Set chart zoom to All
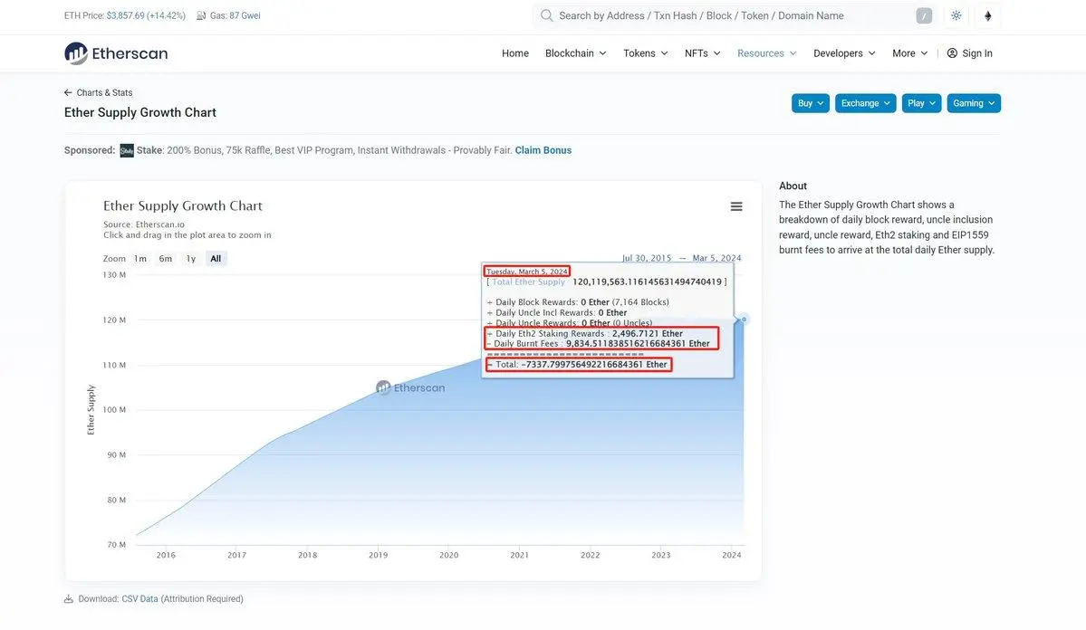The height and width of the screenshot is (630, 1086). tap(216, 258)
